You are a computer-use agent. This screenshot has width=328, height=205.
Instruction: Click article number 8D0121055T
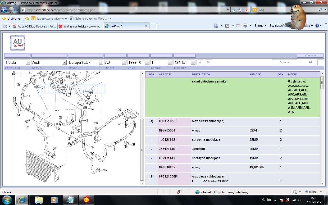click(168, 121)
